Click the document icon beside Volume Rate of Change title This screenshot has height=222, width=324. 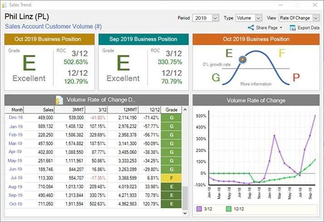[59, 100]
